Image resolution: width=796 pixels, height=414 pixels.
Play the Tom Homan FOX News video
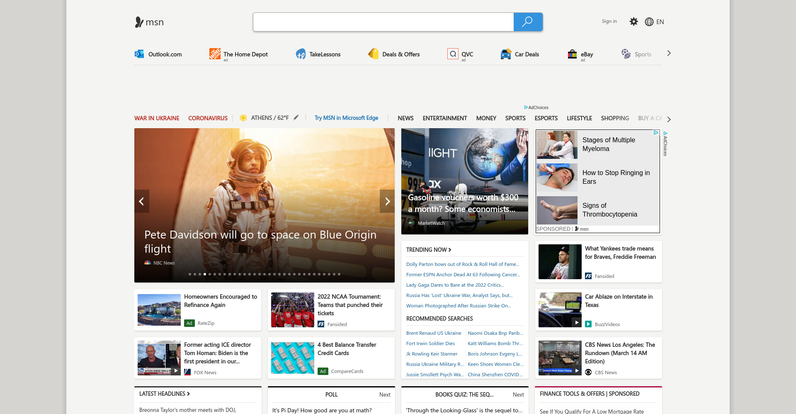tap(176, 370)
